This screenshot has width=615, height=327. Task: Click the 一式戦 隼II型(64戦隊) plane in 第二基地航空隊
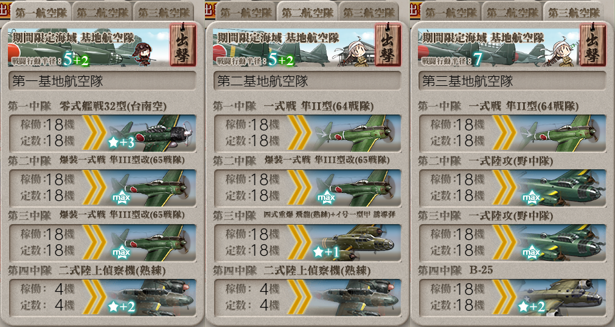[356, 133]
